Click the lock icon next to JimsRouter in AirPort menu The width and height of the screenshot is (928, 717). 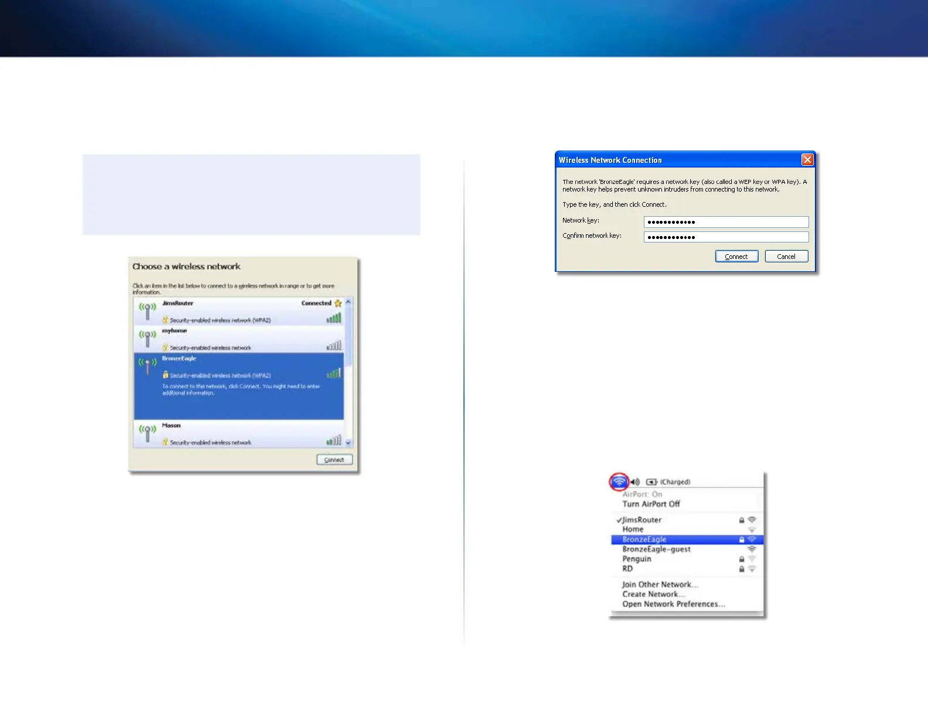coord(742,520)
